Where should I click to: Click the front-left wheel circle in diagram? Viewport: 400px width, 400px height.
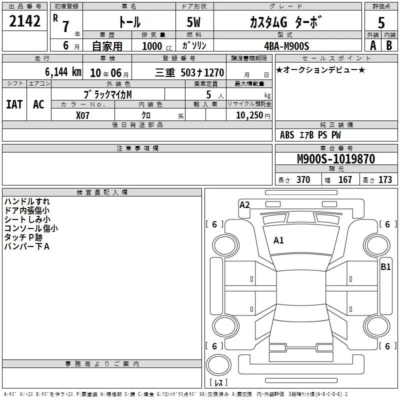tap(225, 245)
